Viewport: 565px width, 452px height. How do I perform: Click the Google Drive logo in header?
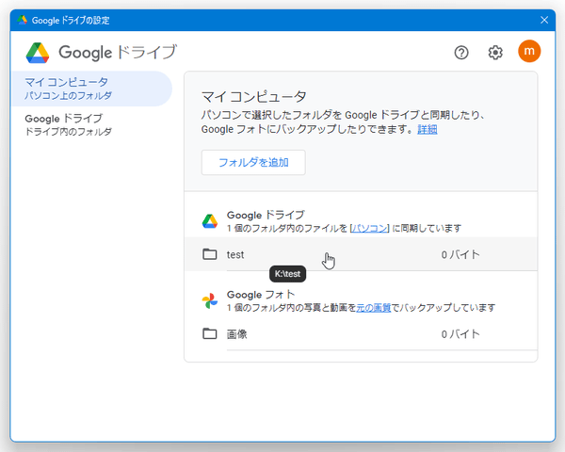tap(38, 53)
